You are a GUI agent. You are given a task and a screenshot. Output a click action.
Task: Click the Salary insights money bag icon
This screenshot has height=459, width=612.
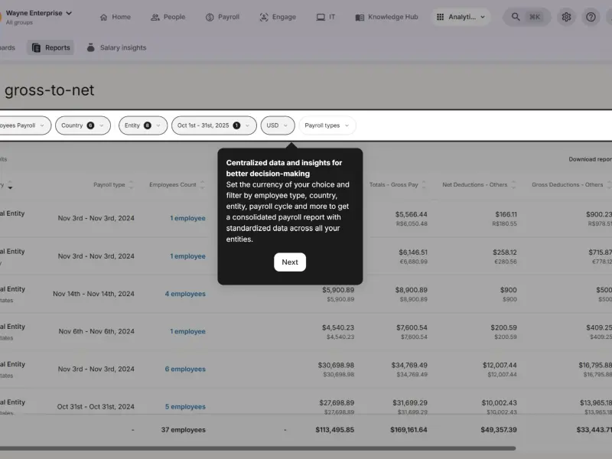90,47
